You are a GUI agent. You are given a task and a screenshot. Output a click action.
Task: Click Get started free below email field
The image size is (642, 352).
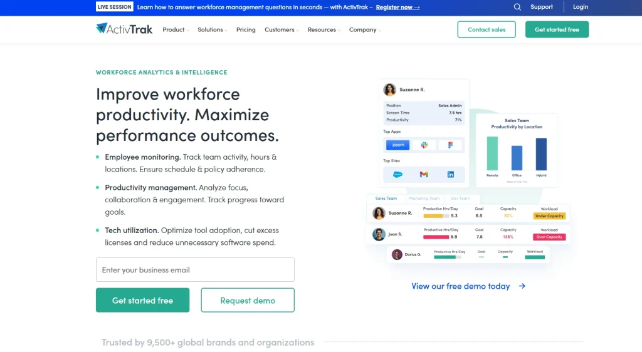[x=142, y=300]
